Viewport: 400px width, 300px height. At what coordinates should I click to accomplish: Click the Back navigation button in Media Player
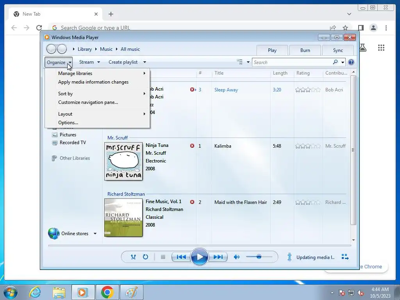[x=51, y=49]
